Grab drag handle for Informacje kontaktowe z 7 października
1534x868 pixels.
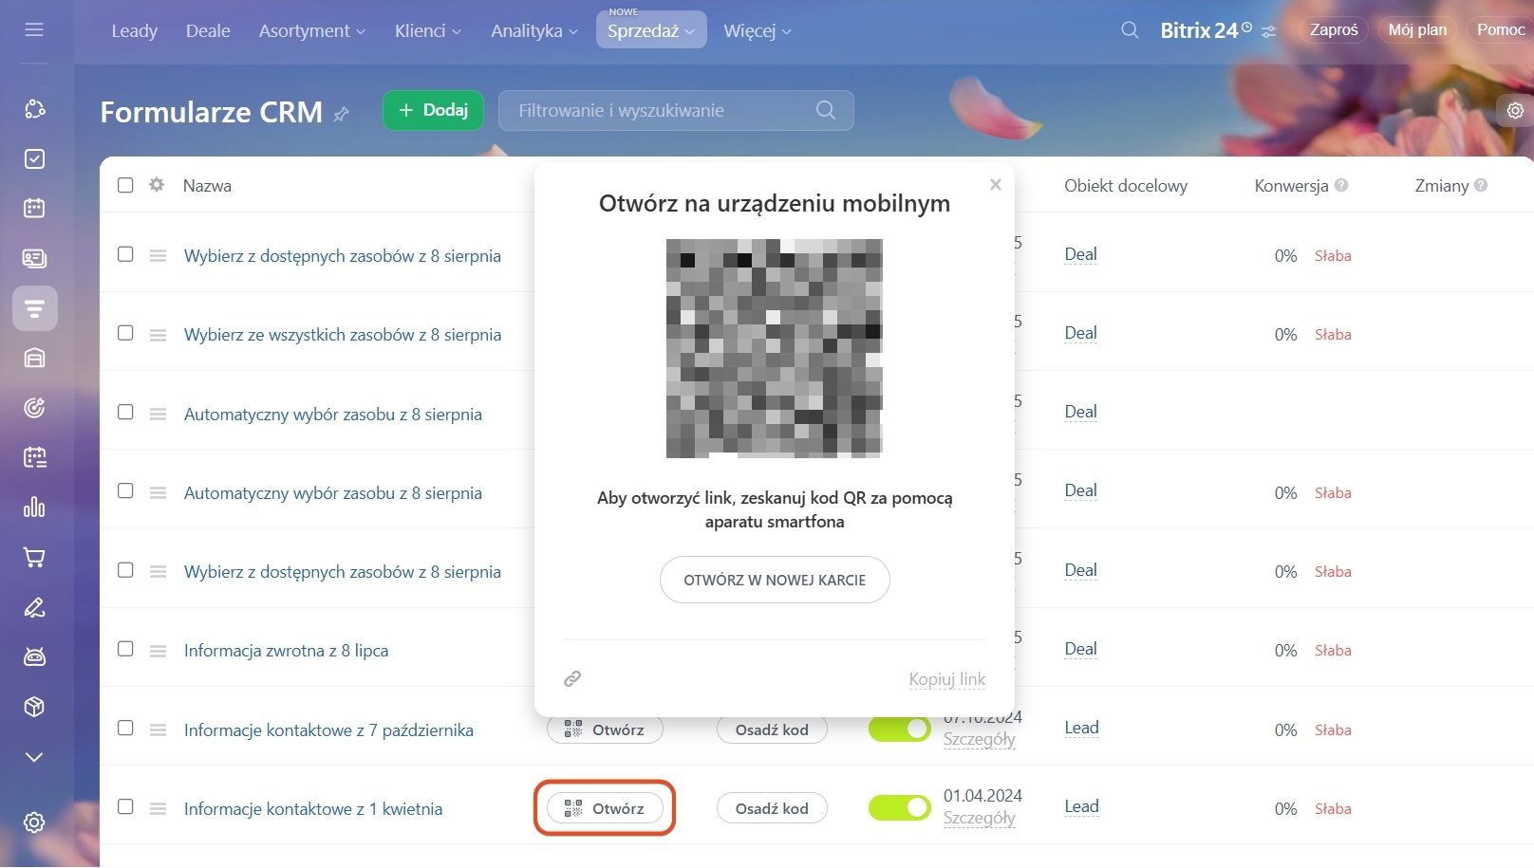[158, 729]
